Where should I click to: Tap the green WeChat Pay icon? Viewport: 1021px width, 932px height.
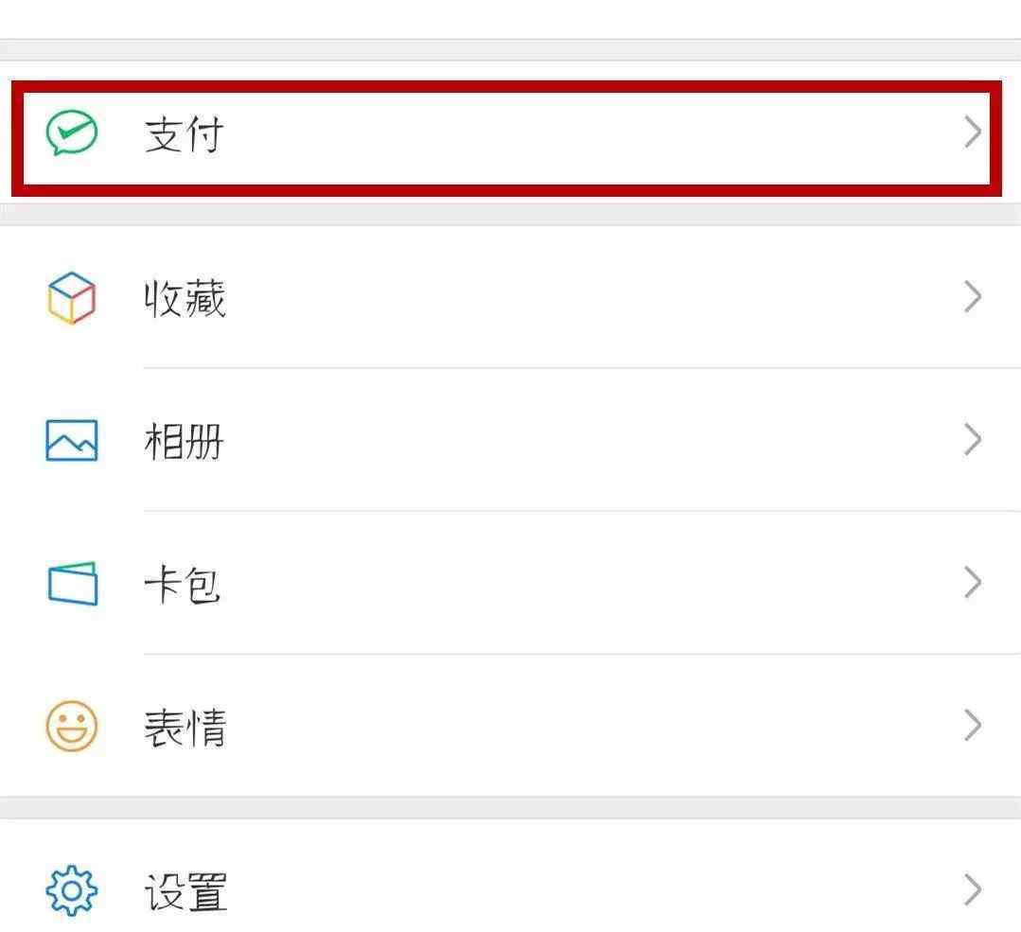(x=72, y=133)
